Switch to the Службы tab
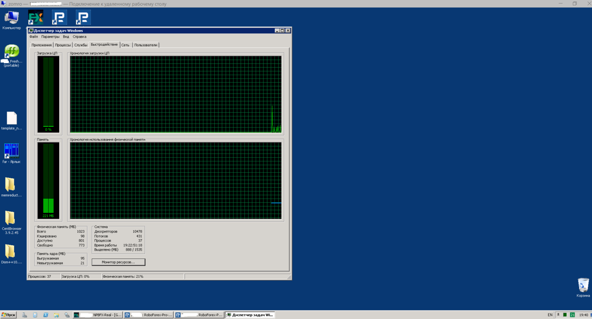The height and width of the screenshot is (319, 592). tap(81, 45)
